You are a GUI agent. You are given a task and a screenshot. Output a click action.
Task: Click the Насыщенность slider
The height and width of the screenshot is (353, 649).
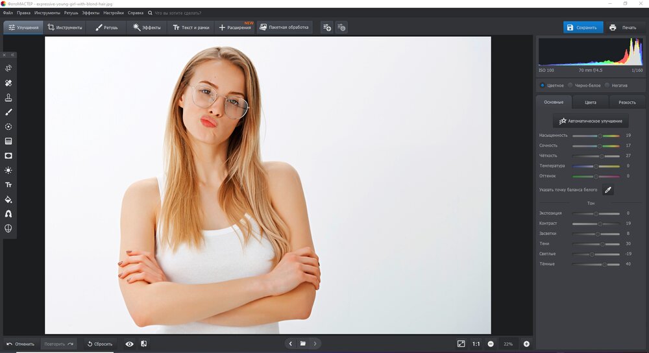click(x=595, y=136)
